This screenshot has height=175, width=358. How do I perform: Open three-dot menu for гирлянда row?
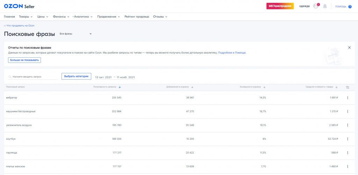348,153
